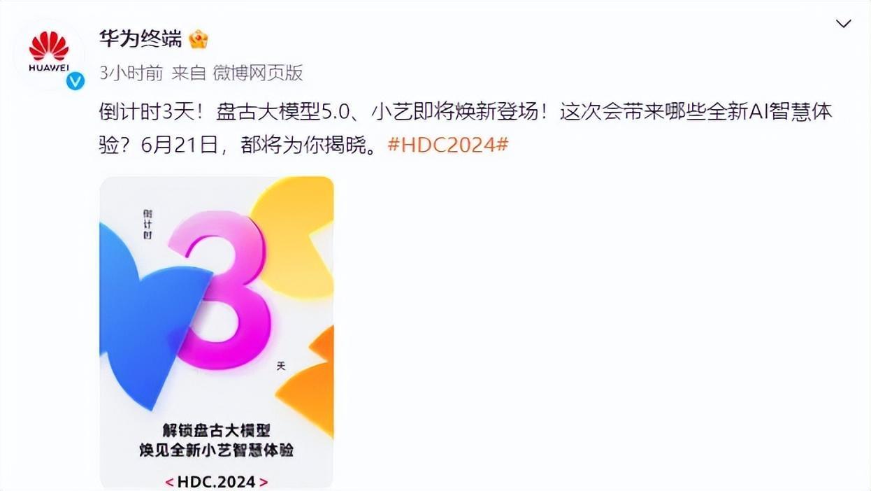The height and width of the screenshot is (491, 871).
Task: Open the 华为终端 account name link
Action: pyautogui.click(x=141, y=38)
